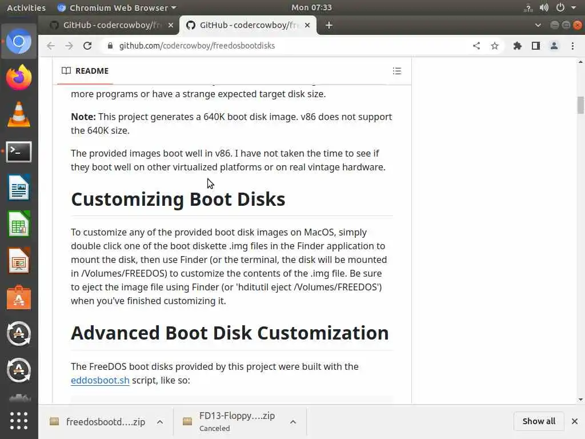
Task: Open Terminal from the dock
Action: point(19,151)
